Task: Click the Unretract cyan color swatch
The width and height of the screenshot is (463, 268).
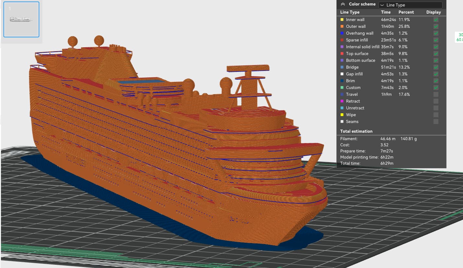Action: [342, 108]
